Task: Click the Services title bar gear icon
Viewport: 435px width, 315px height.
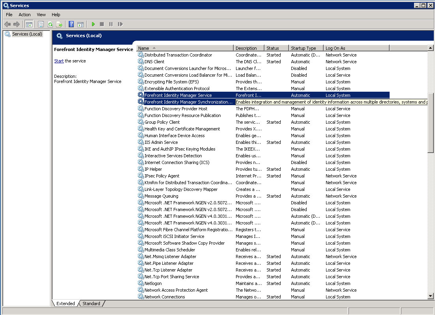Action: pos(6,5)
